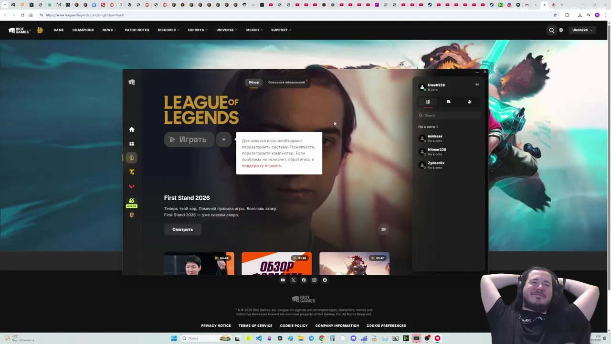Open the Windows Start button
Image resolution: width=611 pixels, height=344 pixels.
click(174, 338)
